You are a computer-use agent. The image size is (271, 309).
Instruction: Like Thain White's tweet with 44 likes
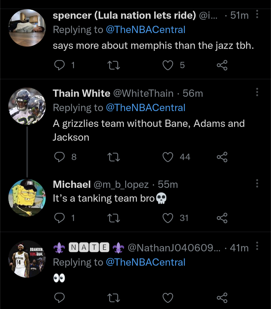(168, 157)
